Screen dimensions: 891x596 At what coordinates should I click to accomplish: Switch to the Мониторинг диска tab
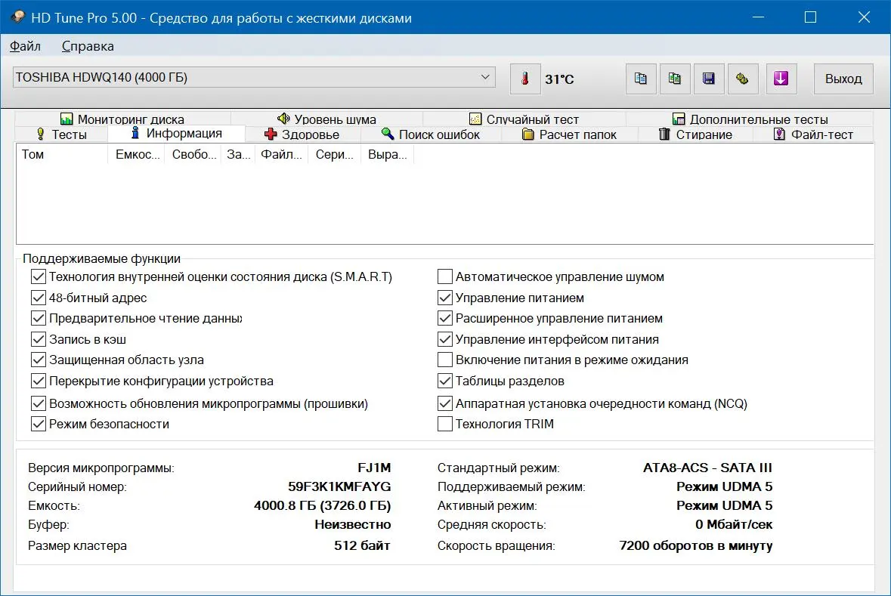pyautogui.click(x=122, y=119)
